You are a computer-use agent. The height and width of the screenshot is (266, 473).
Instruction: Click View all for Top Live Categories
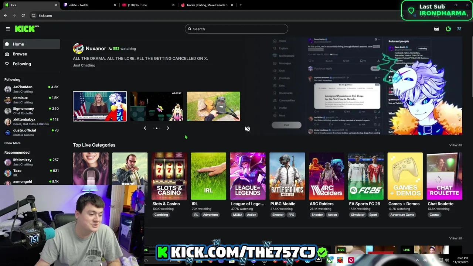455,145
